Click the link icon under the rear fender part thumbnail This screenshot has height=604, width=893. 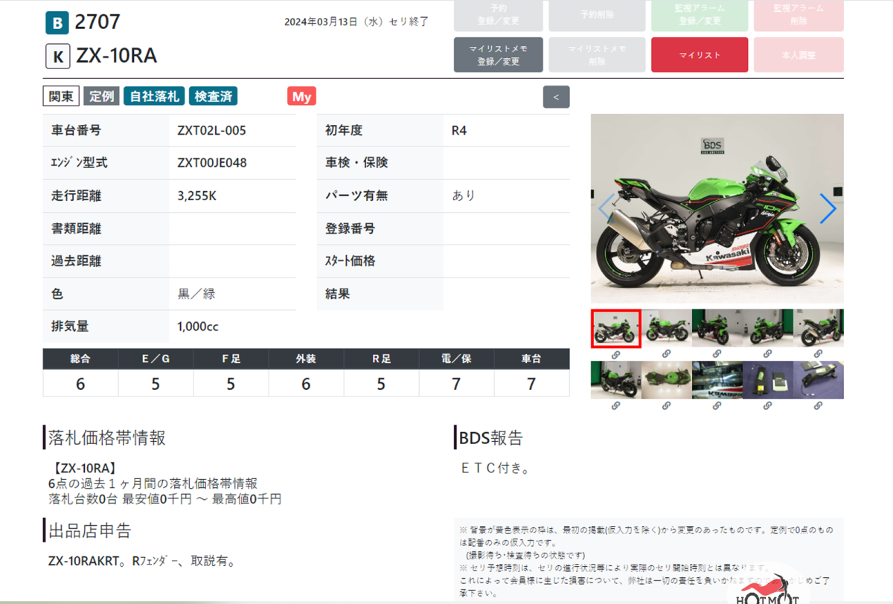[x=819, y=406]
